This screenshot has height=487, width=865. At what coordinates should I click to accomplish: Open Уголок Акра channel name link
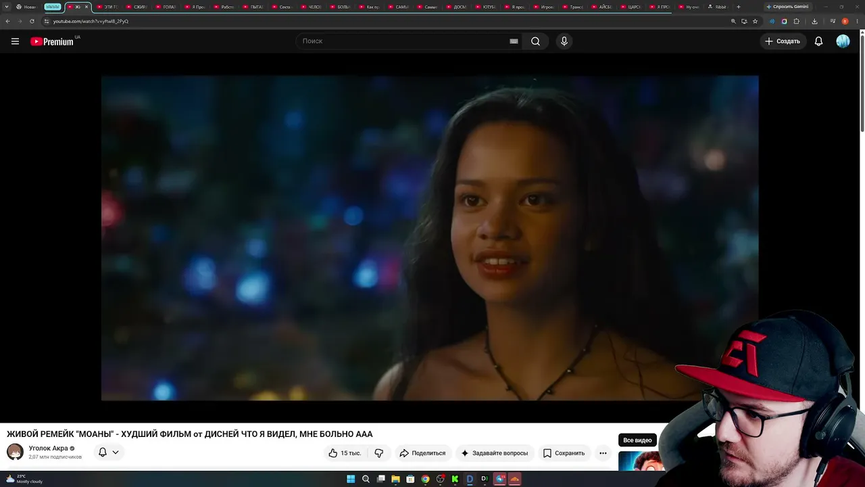[x=48, y=448]
